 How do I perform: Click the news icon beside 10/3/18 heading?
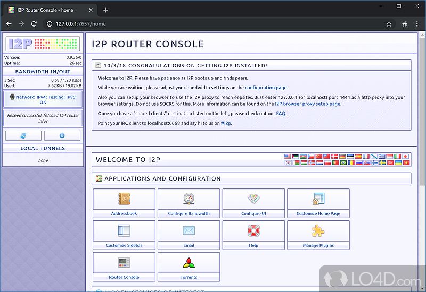[99, 65]
